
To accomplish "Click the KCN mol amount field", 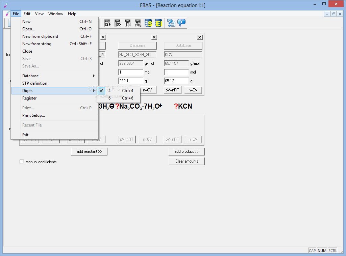I will (x=176, y=72).
